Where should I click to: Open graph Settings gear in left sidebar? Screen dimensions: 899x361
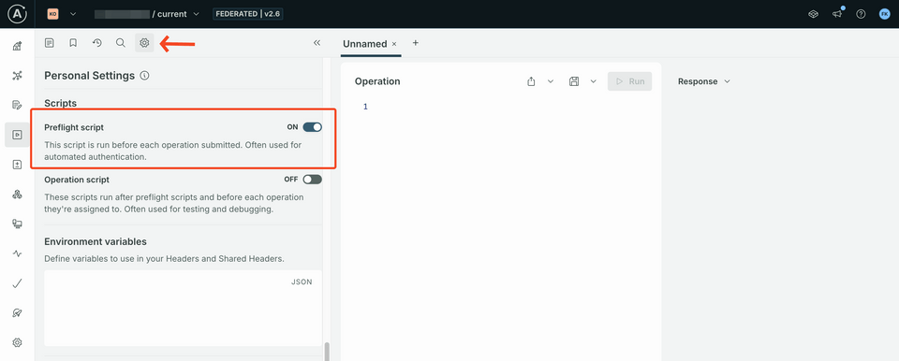coord(17,342)
